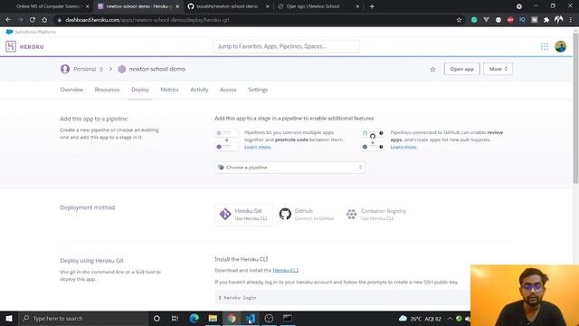This screenshot has width=579, height=326.
Task: Open the Settings tab
Action: tap(258, 90)
